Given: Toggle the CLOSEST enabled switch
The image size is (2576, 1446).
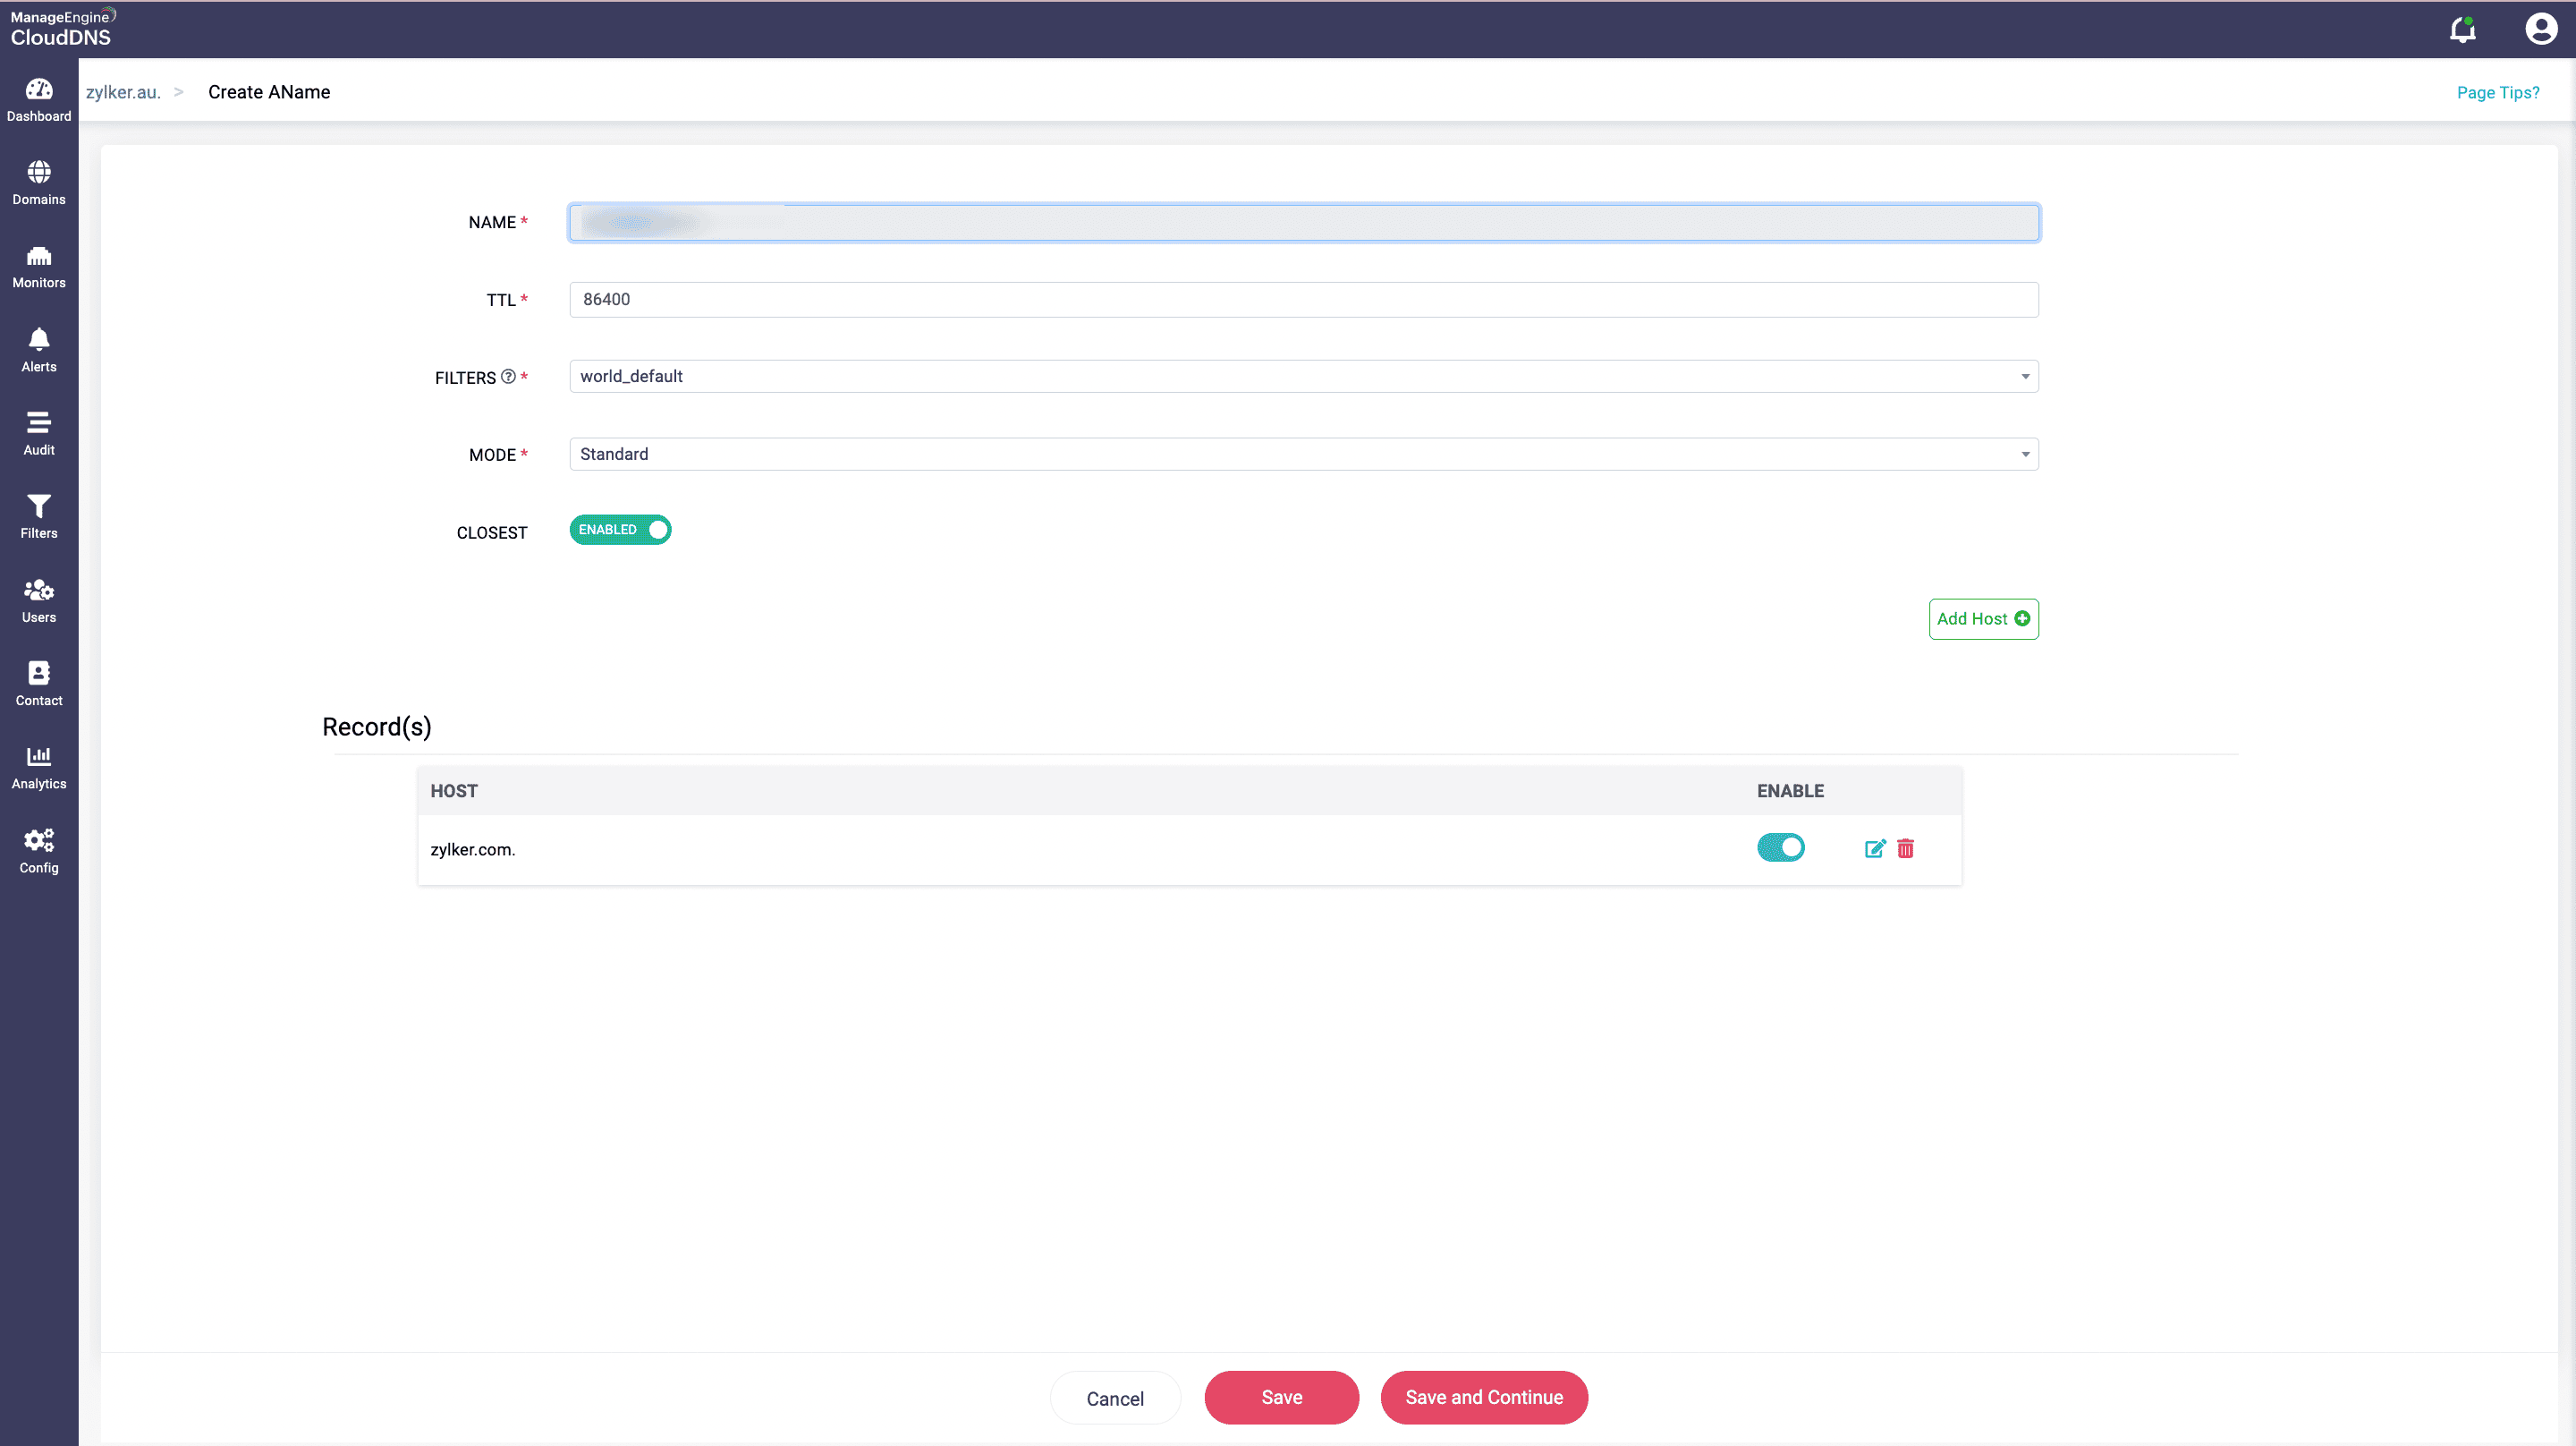Looking at the screenshot, I should pos(620,530).
